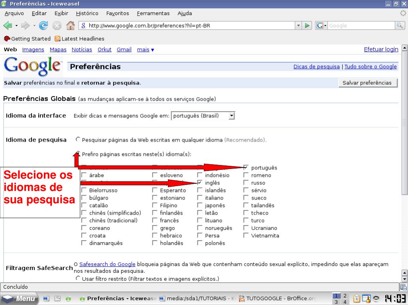Open the Mapas link
The height and width of the screenshot is (305, 408).
(x=58, y=50)
